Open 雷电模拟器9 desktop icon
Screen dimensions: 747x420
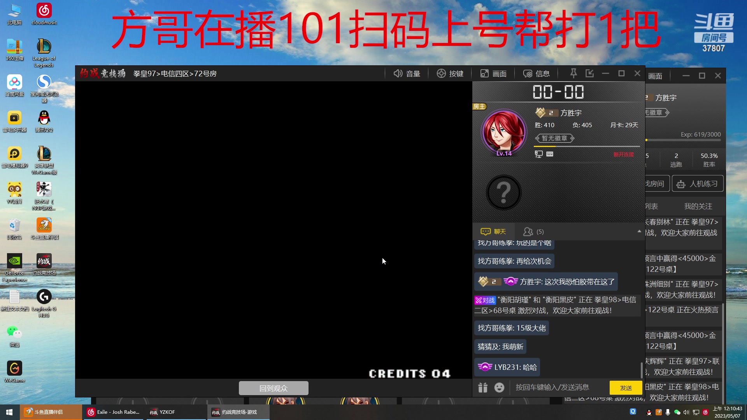(x=14, y=157)
